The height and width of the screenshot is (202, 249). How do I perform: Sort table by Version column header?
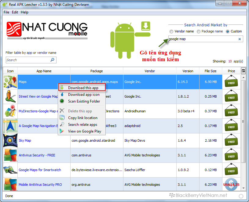tap(188, 71)
